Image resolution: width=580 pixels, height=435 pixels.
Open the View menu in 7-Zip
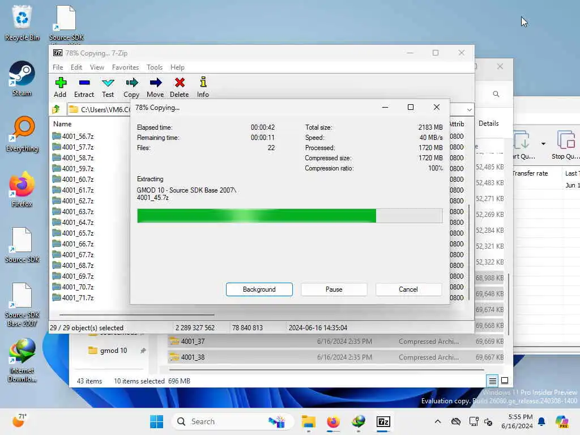(x=97, y=67)
